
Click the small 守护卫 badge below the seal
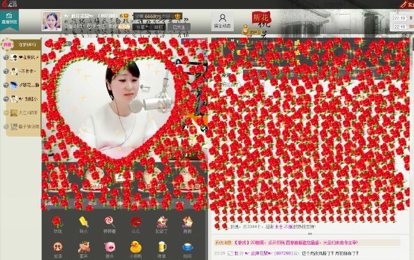[252, 31]
